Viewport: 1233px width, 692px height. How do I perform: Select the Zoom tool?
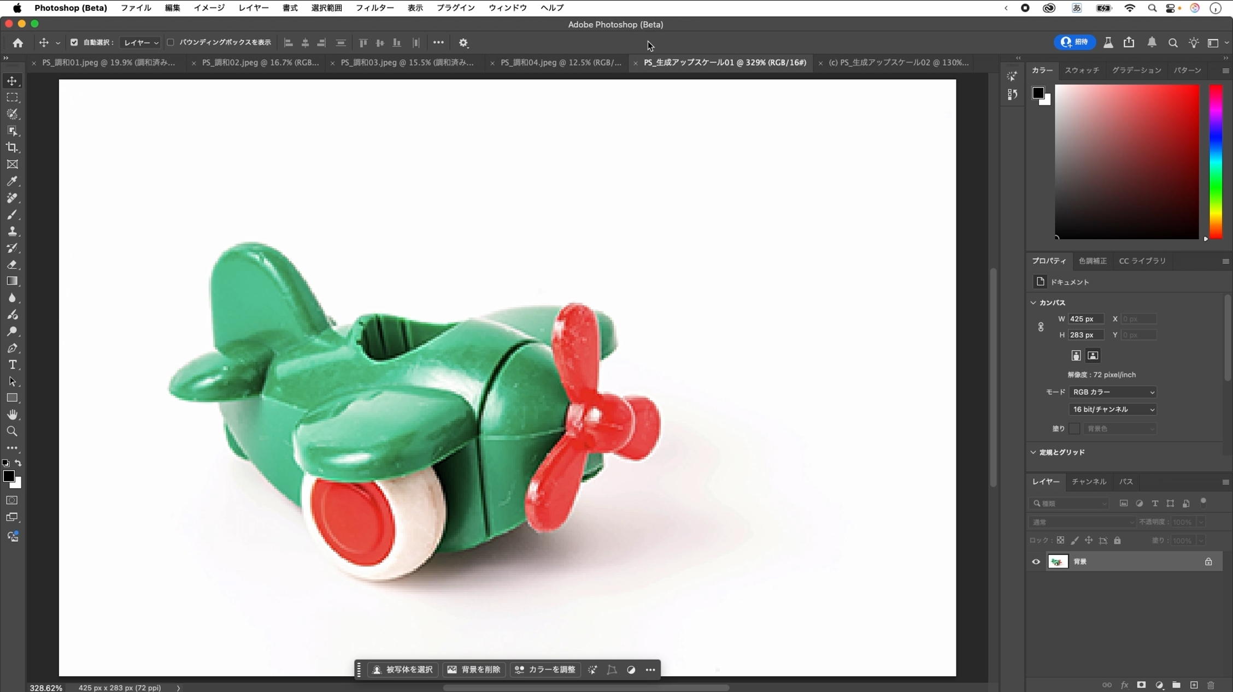(12, 431)
